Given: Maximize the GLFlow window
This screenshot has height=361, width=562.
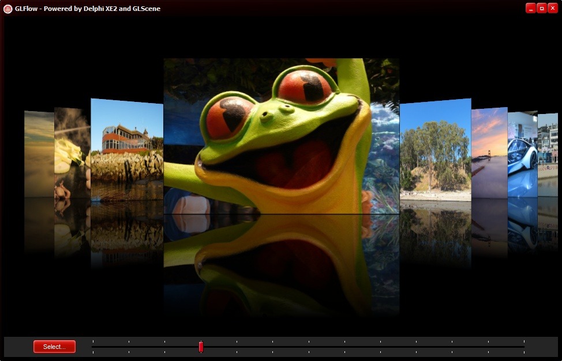Looking at the screenshot, I should 542,8.
